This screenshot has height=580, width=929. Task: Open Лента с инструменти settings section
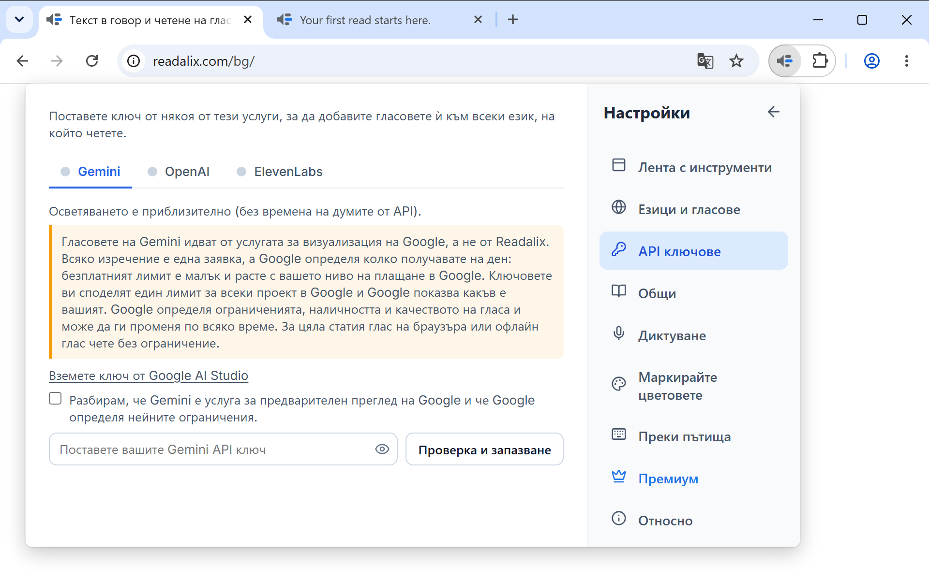click(694, 168)
